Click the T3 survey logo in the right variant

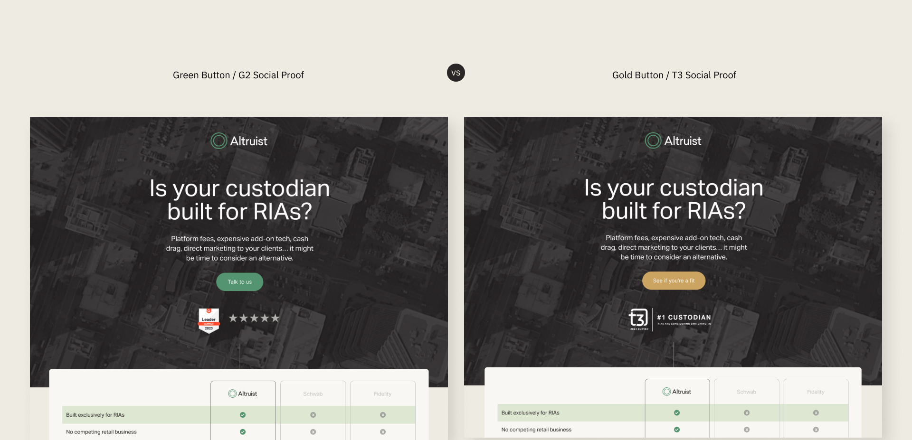(x=639, y=319)
